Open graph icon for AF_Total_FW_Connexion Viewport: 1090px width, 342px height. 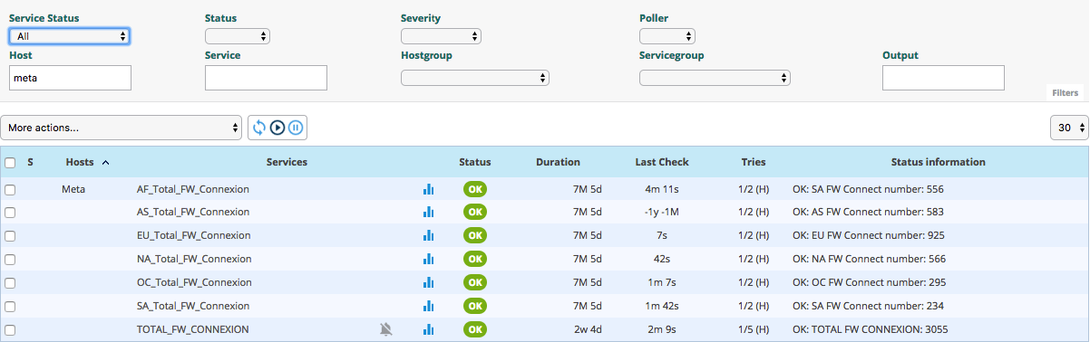click(429, 189)
